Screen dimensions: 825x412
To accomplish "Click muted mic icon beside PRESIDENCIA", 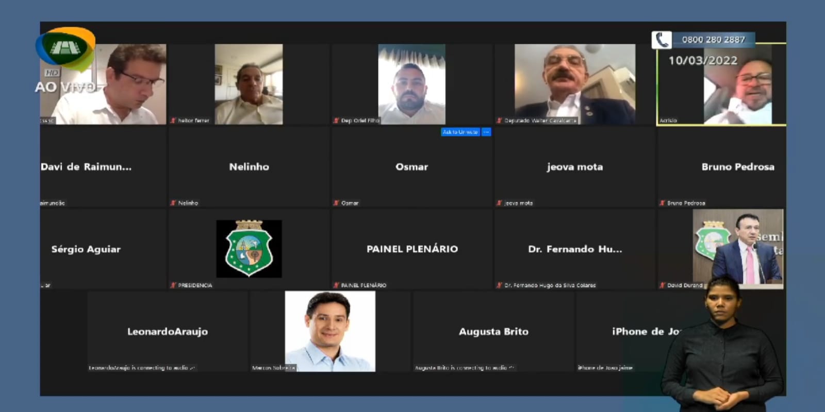I will (173, 285).
